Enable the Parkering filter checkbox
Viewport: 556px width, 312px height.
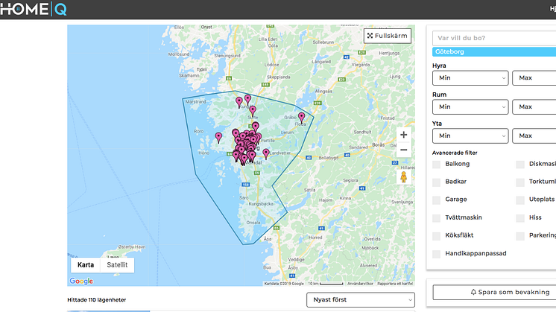520,236
